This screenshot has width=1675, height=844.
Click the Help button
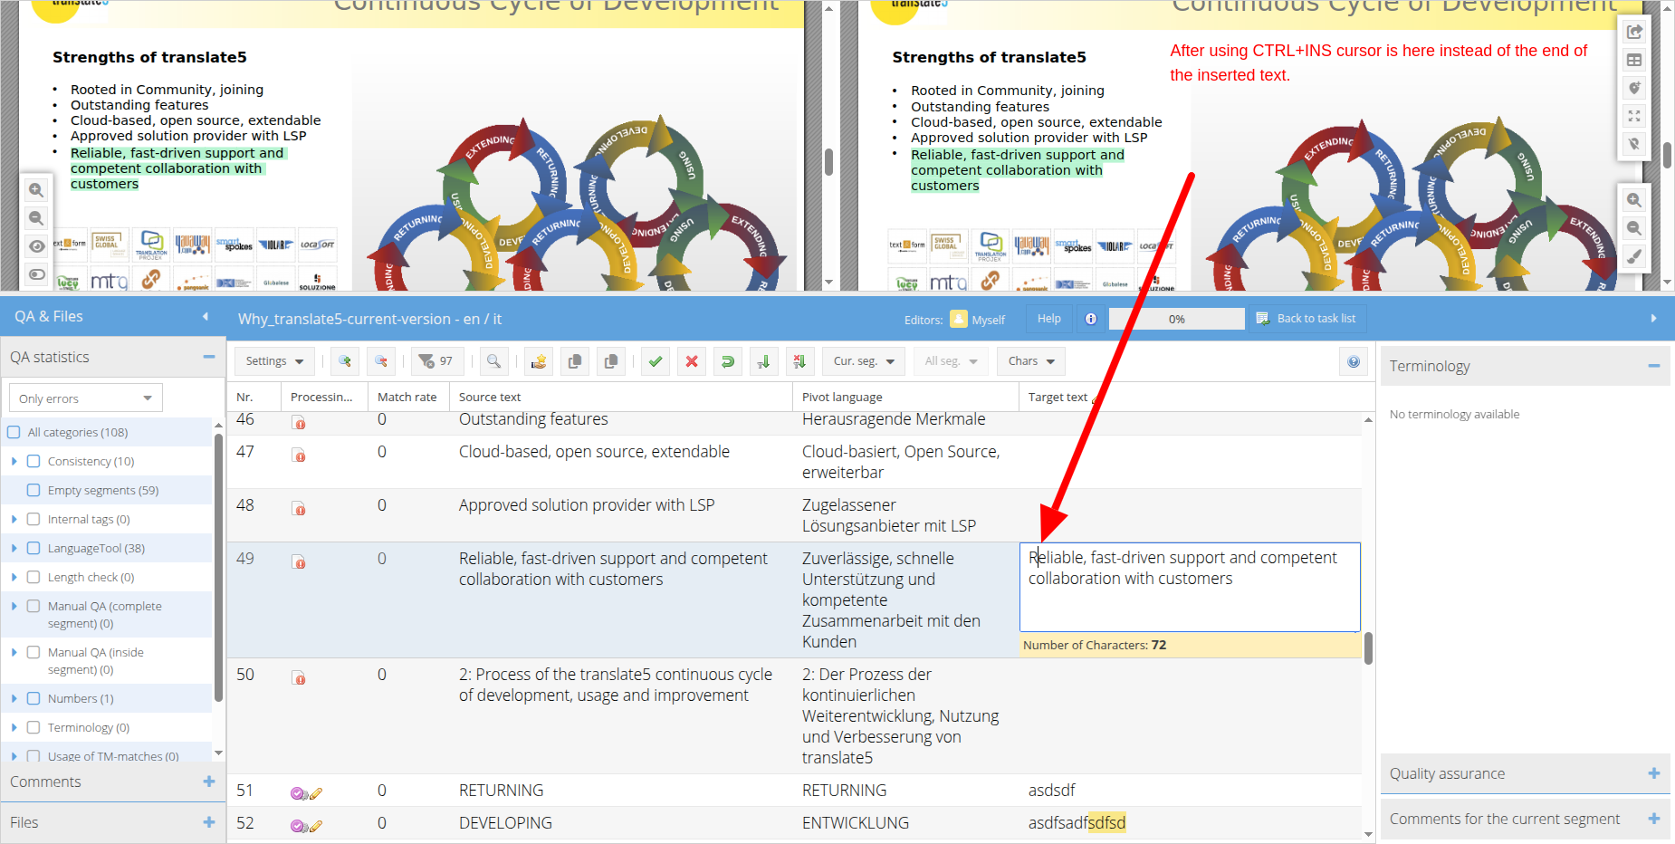(1048, 319)
